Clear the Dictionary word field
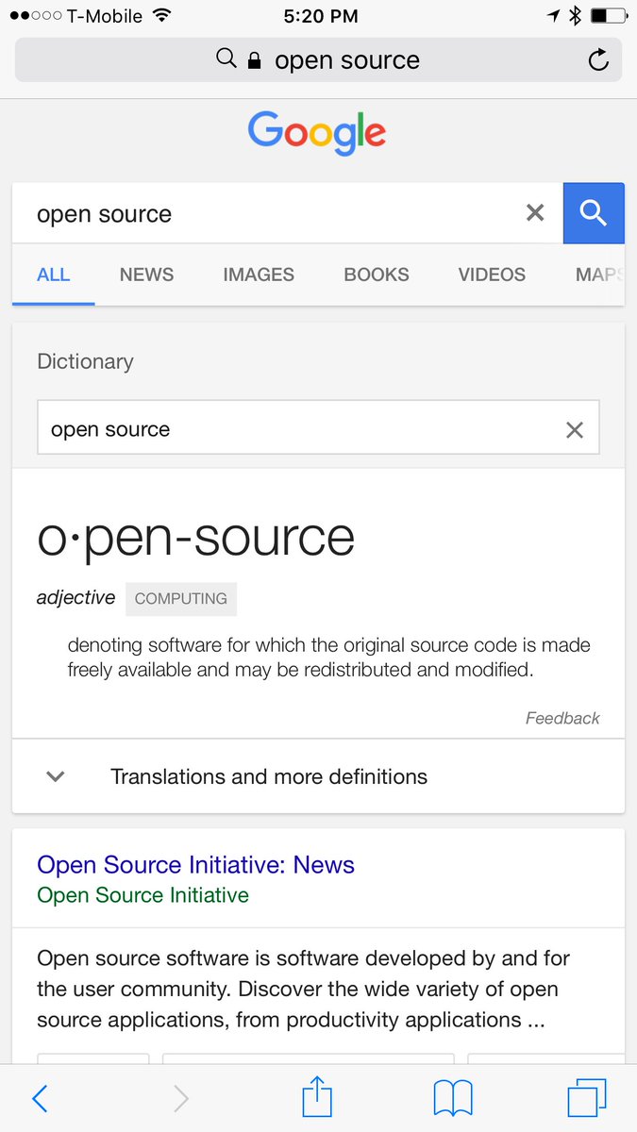 click(x=574, y=430)
